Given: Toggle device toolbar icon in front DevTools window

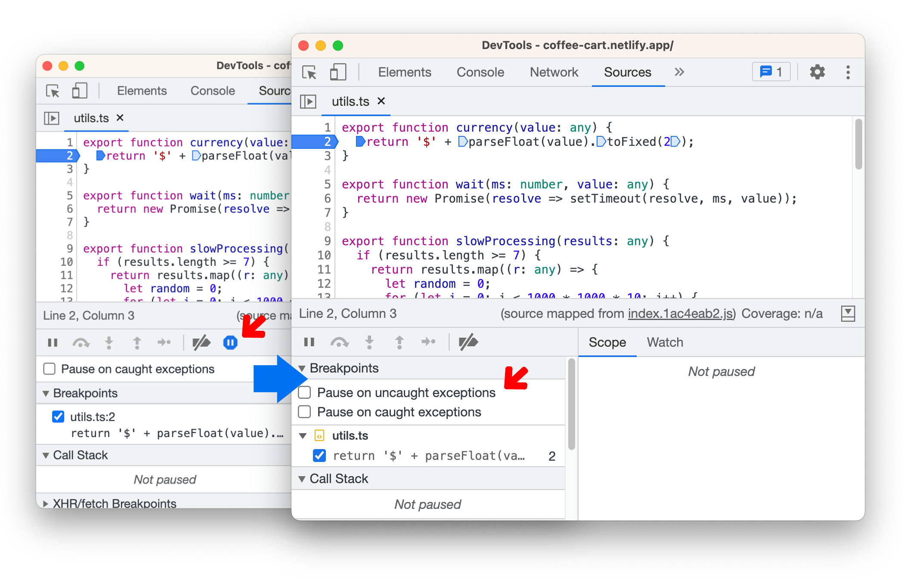Looking at the screenshot, I should tap(338, 72).
